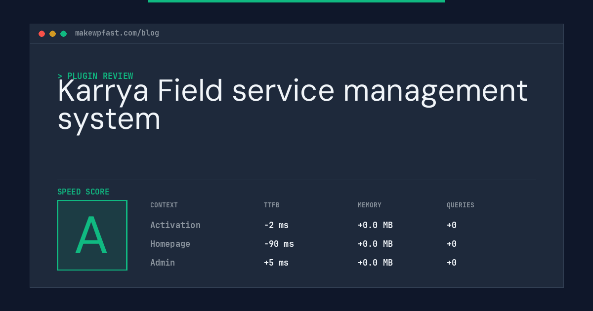Click the TTFB column header
Screen dimensions: 593x311
pos(272,205)
